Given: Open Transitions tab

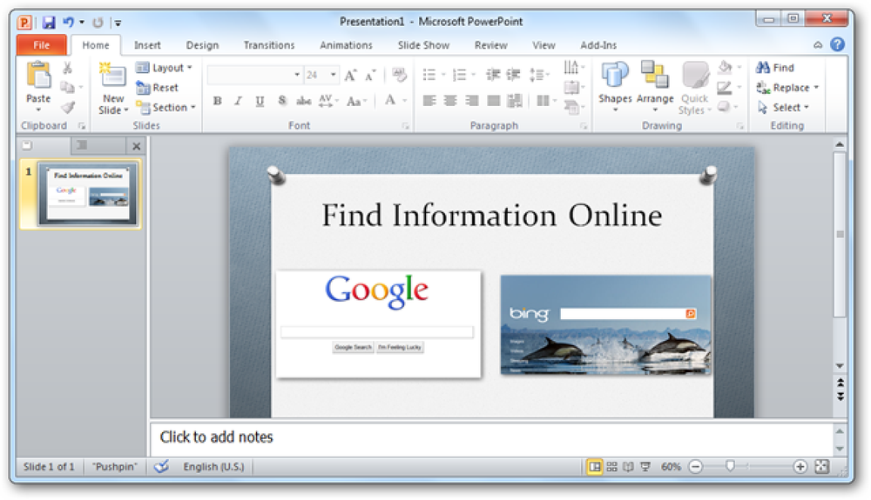Looking at the screenshot, I should click(269, 45).
